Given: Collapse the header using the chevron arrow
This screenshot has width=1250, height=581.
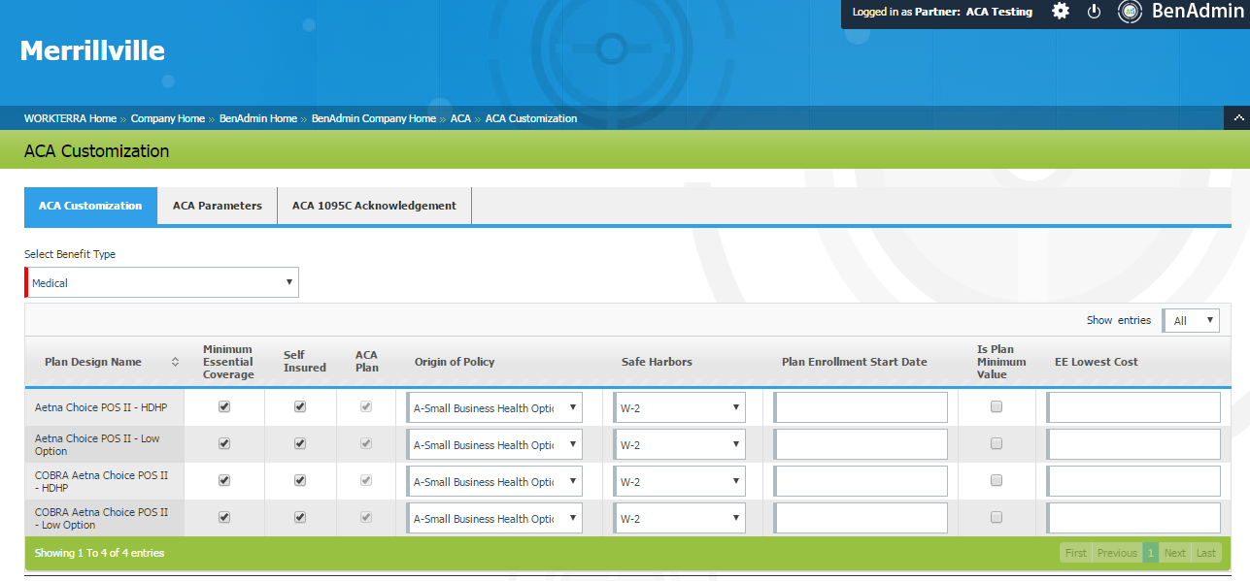Looking at the screenshot, I should 1237,117.
